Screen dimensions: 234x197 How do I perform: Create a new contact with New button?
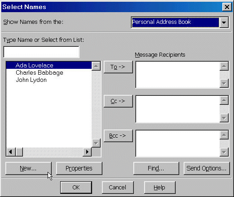(28, 168)
